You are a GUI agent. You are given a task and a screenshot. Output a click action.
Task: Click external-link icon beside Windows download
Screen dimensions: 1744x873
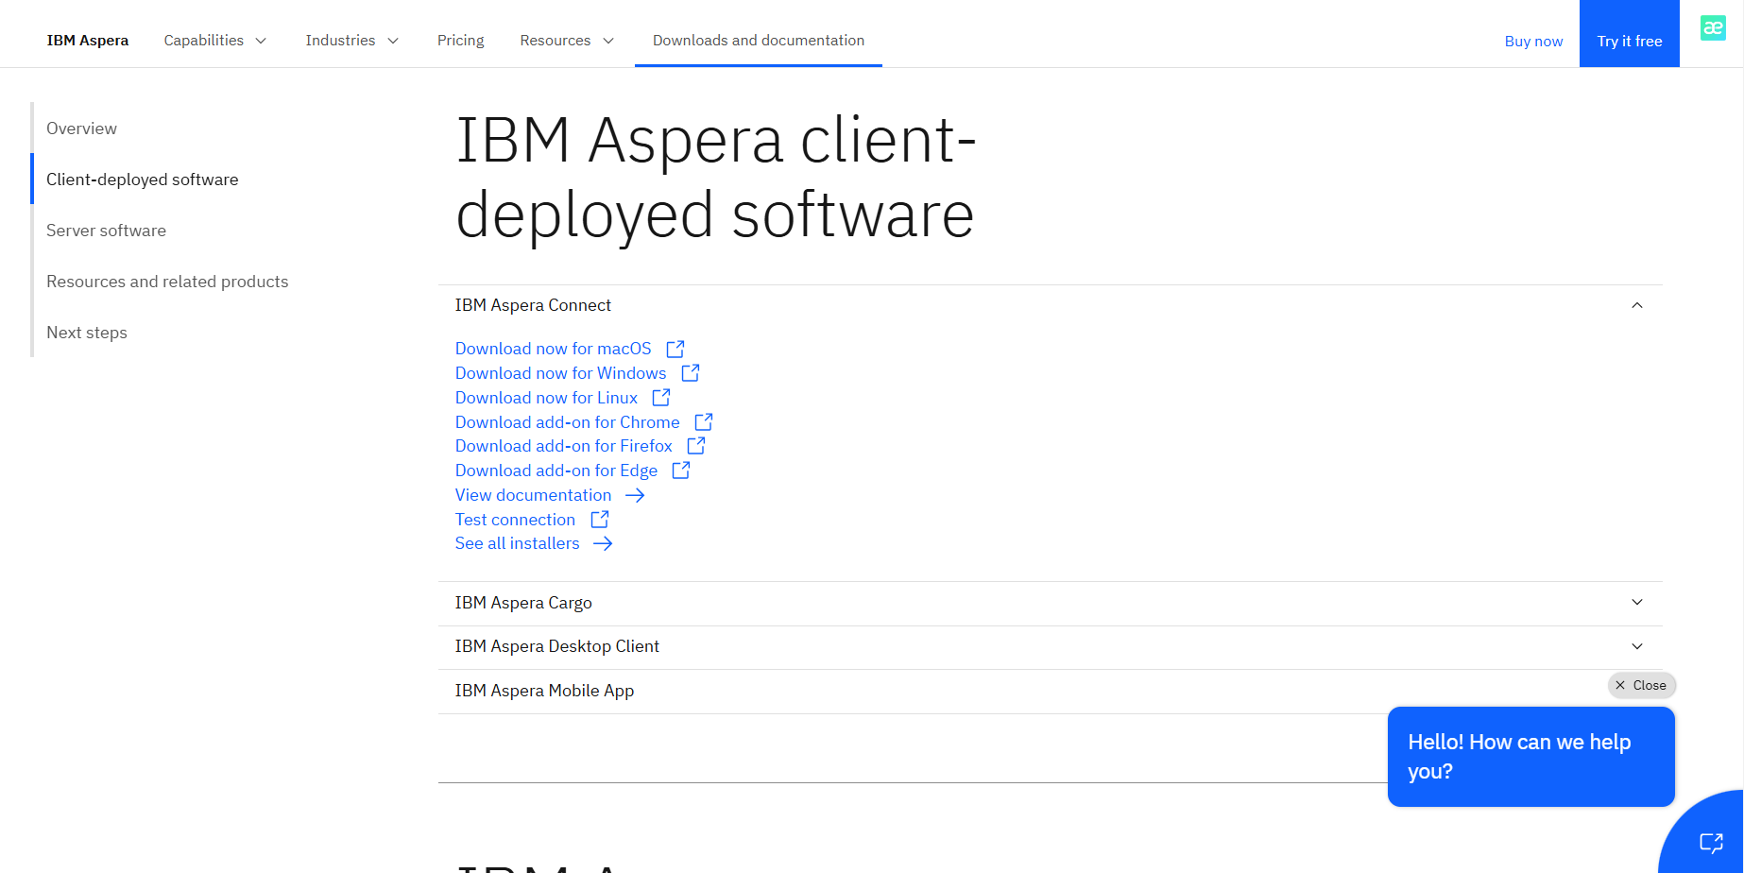(691, 373)
